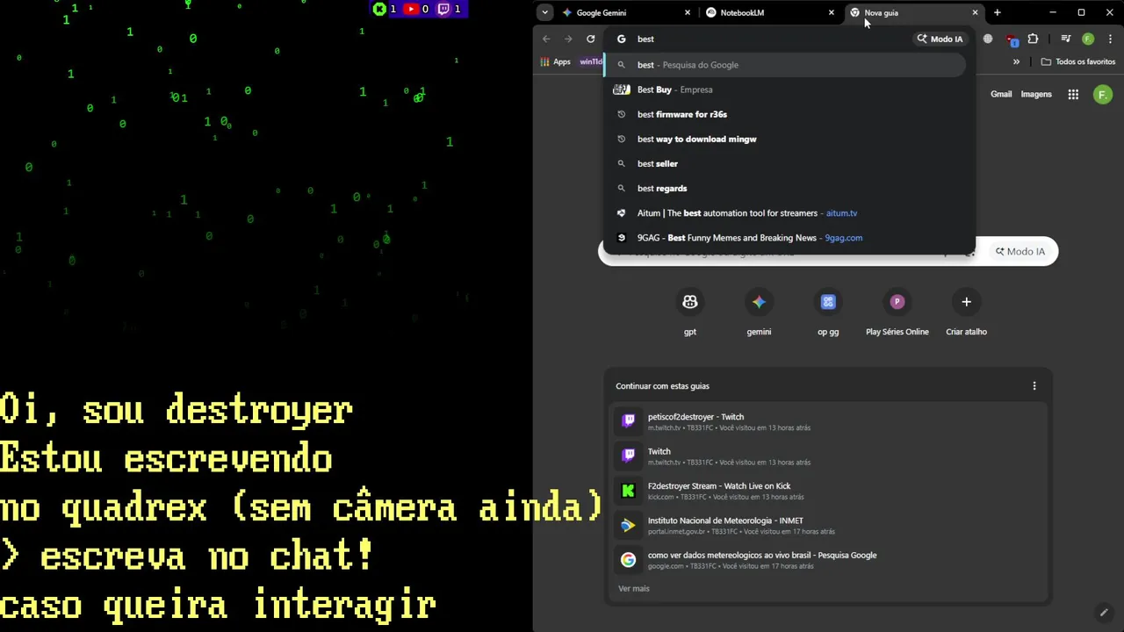The height and width of the screenshot is (632, 1124).
Task: Click Modo IA in page search box
Action: (x=1020, y=251)
